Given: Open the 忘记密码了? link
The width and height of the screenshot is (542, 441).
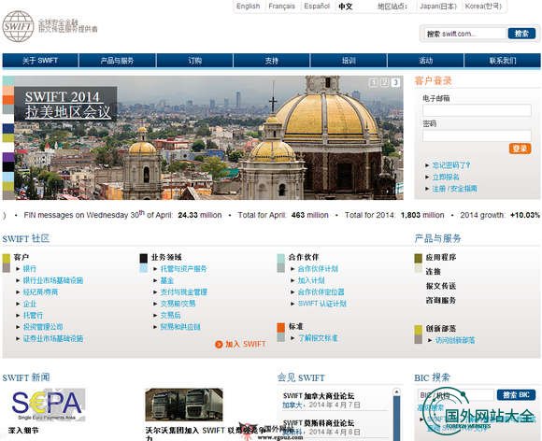Looking at the screenshot, I should tap(451, 165).
